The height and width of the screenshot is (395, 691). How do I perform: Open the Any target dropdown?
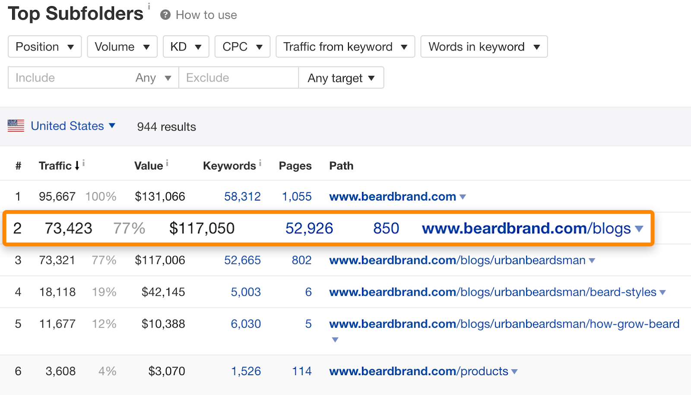click(341, 78)
